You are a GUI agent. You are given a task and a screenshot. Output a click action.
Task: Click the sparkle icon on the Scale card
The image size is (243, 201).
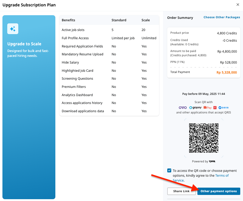pyautogui.click(x=13, y=29)
